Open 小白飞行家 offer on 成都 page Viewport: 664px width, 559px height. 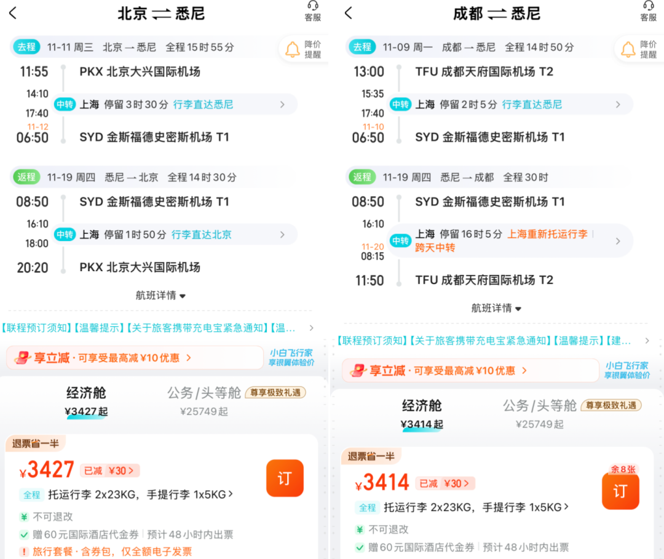click(x=628, y=371)
